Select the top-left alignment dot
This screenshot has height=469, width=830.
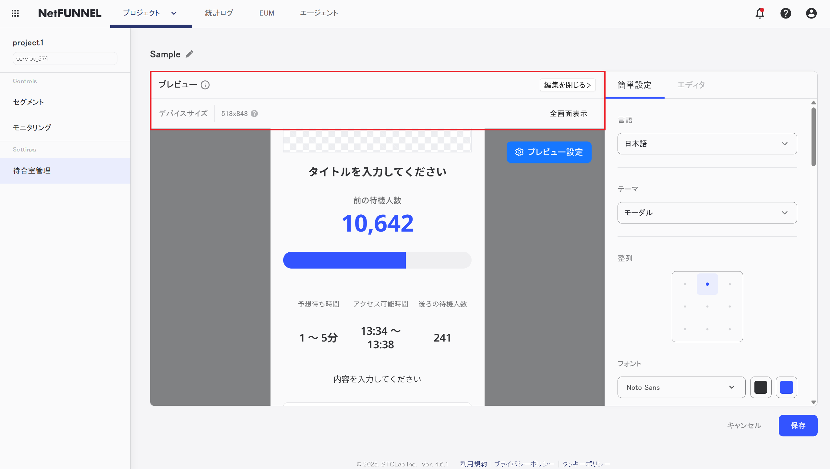point(684,284)
